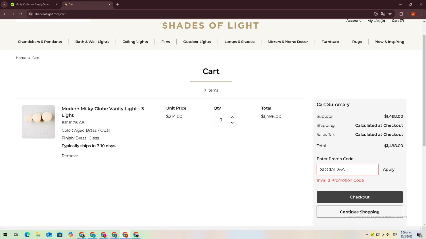Open the tab search dropdown arrow
Screen dimensions: 426x239
tap(4, 4)
